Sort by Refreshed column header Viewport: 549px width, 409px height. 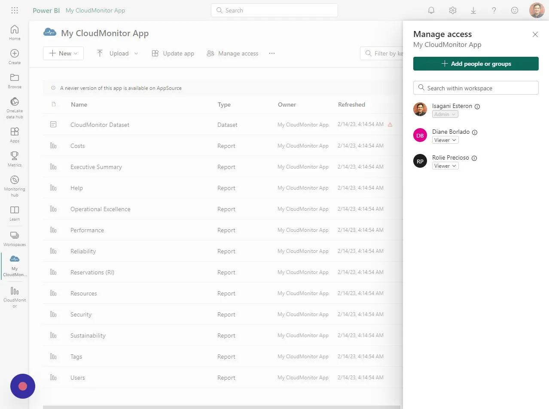pos(351,105)
